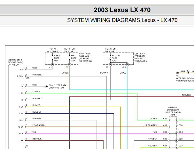Screen dimensions: 194x149
Task: Select the 'J/B 6' junction block label
Action: point(173,115)
